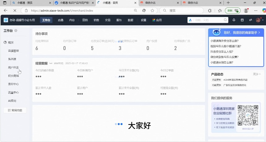Viewport: 266px width, 142px height.
Task: Close the 小鹅通 - 首页 tab
Action: click(x=135, y=3)
